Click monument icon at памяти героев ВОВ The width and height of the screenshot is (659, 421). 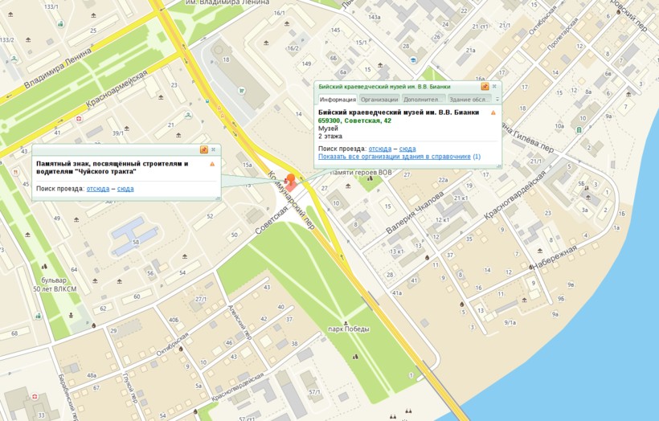pyautogui.click(x=370, y=178)
